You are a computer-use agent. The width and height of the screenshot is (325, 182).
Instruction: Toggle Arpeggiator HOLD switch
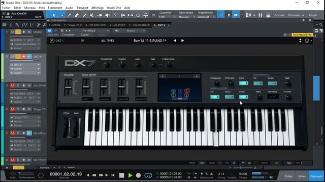(229, 97)
